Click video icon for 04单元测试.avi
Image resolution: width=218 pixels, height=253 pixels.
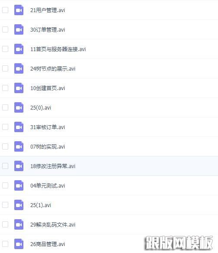click(x=19, y=185)
